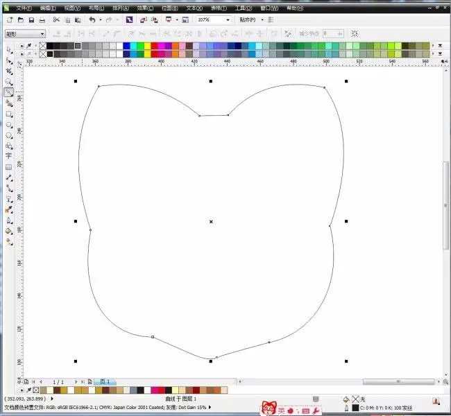
Task: Switch to the 页1 page tab
Action: click(x=105, y=381)
